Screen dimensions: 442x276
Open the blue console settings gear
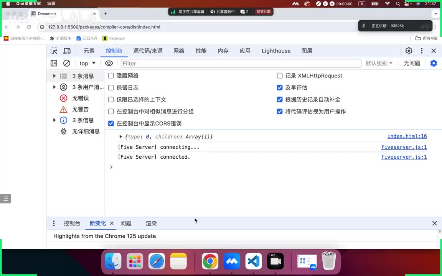point(434,63)
